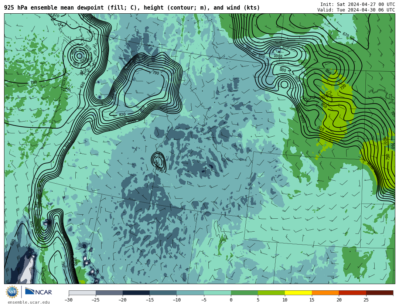
Task: Click the -15 to -10 colorbar segment
Action: tap(163, 293)
